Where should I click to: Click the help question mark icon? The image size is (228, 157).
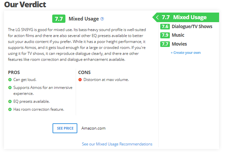[x=102, y=19]
